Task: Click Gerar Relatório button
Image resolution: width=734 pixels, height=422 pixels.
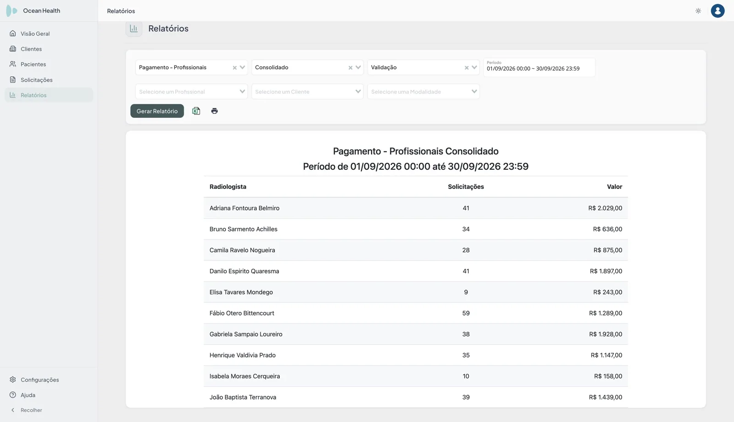Action: 157,111
